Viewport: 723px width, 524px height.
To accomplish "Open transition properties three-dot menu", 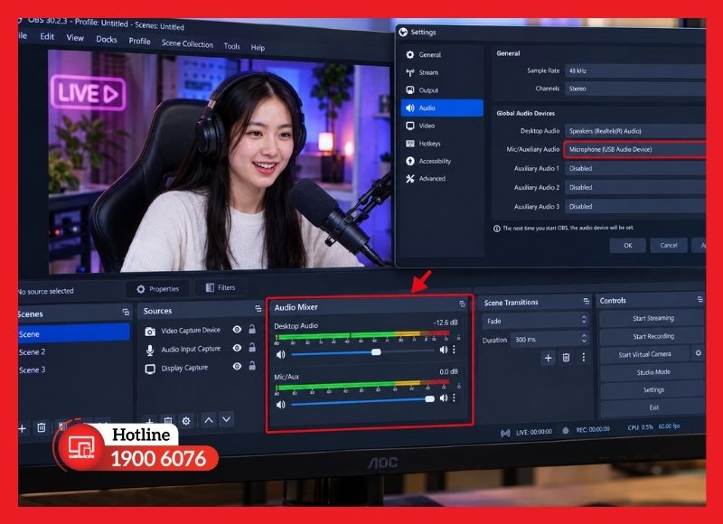I will pos(583,357).
